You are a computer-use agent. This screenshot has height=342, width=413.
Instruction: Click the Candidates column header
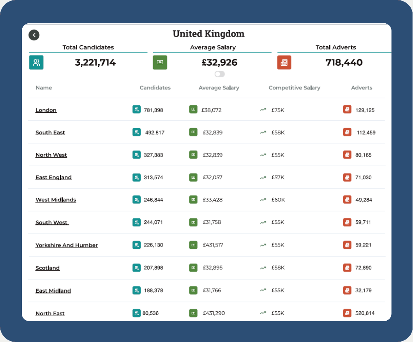click(155, 88)
